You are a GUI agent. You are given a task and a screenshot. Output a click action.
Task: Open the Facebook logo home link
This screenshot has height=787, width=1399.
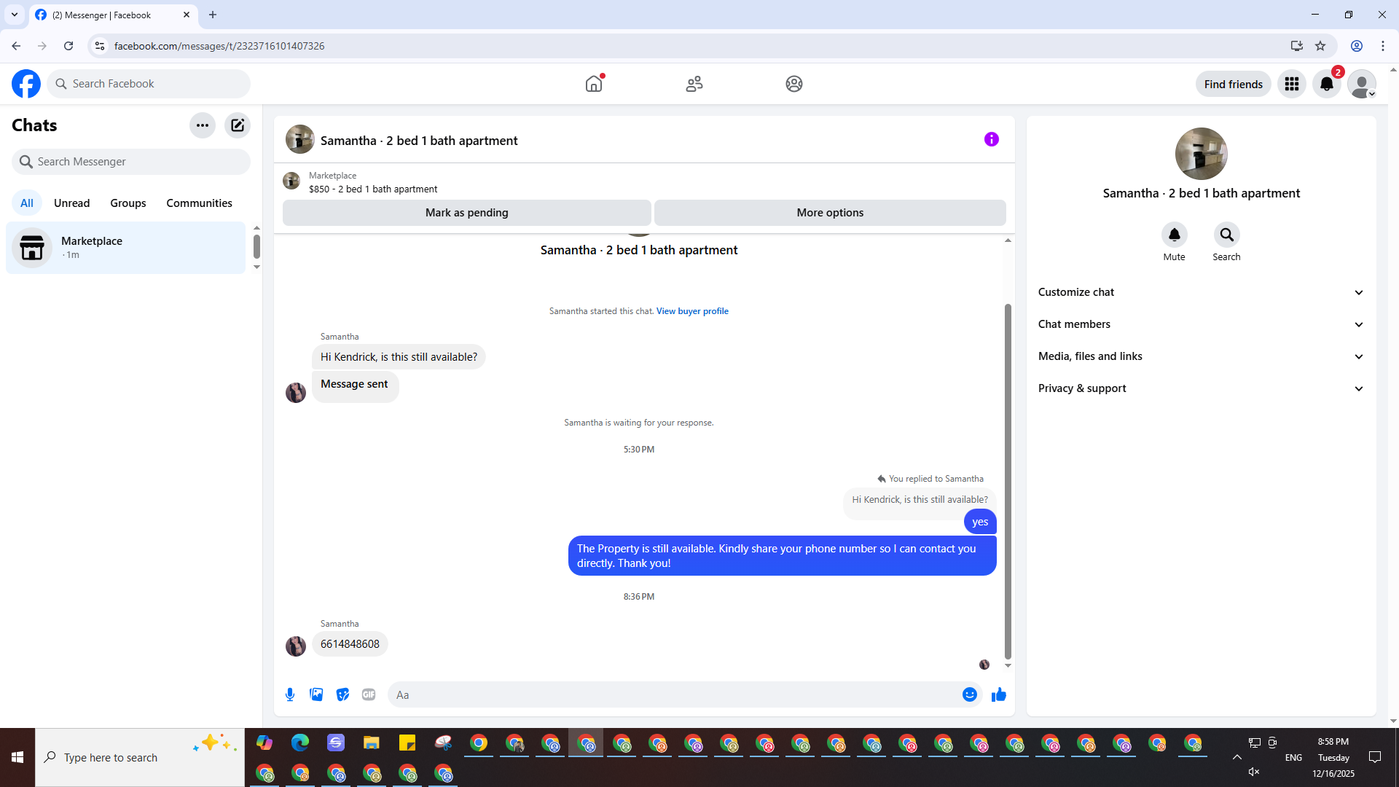pyautogui.click(x=26, y=84)
